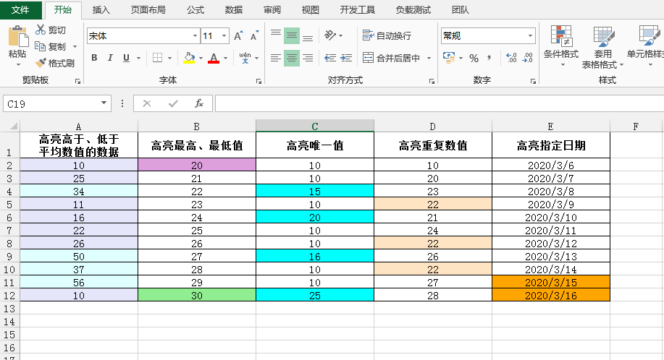664x360 pixels.
Task: Open font name dropdown 宋体
Action: pyautogui.click(x=195, y=36)
